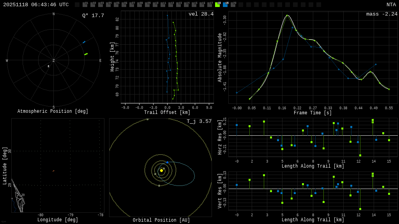Click the zenith Z marker on polar plot

[53, 61]
